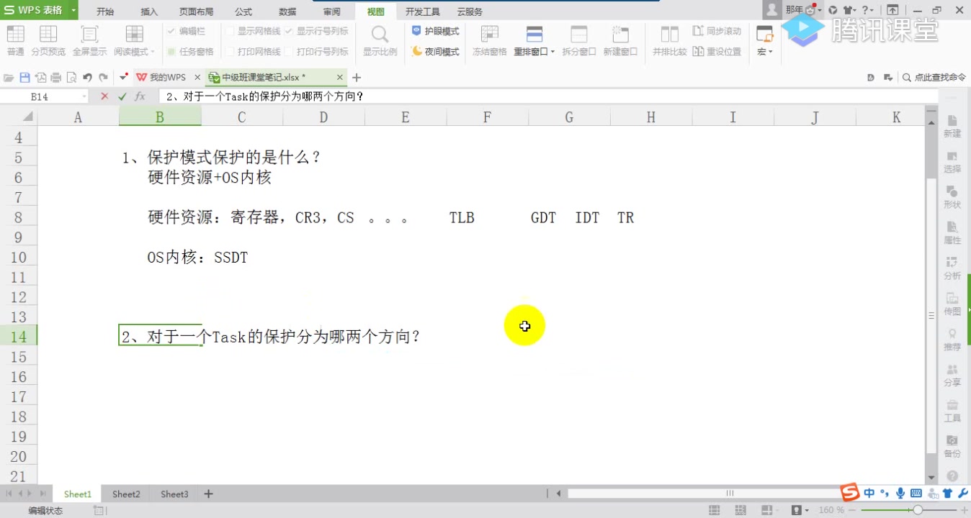Switch to the Page Layout (页面布局) tab
The height and width of the screenshot is (518, 971).
[x=196, y=12]
